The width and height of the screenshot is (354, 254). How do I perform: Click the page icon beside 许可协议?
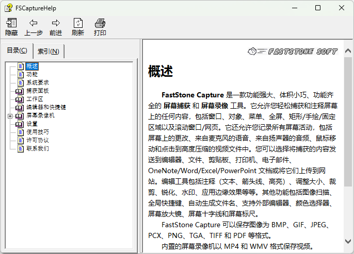point(21,141)
